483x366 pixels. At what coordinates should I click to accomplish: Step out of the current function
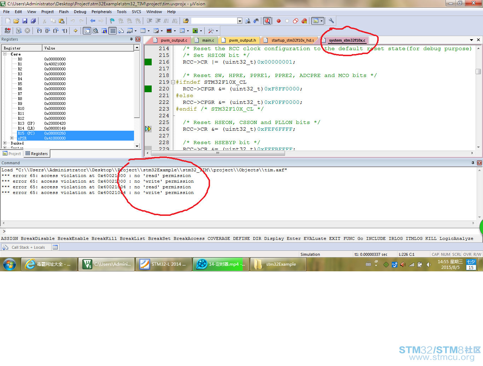(56, 31)
